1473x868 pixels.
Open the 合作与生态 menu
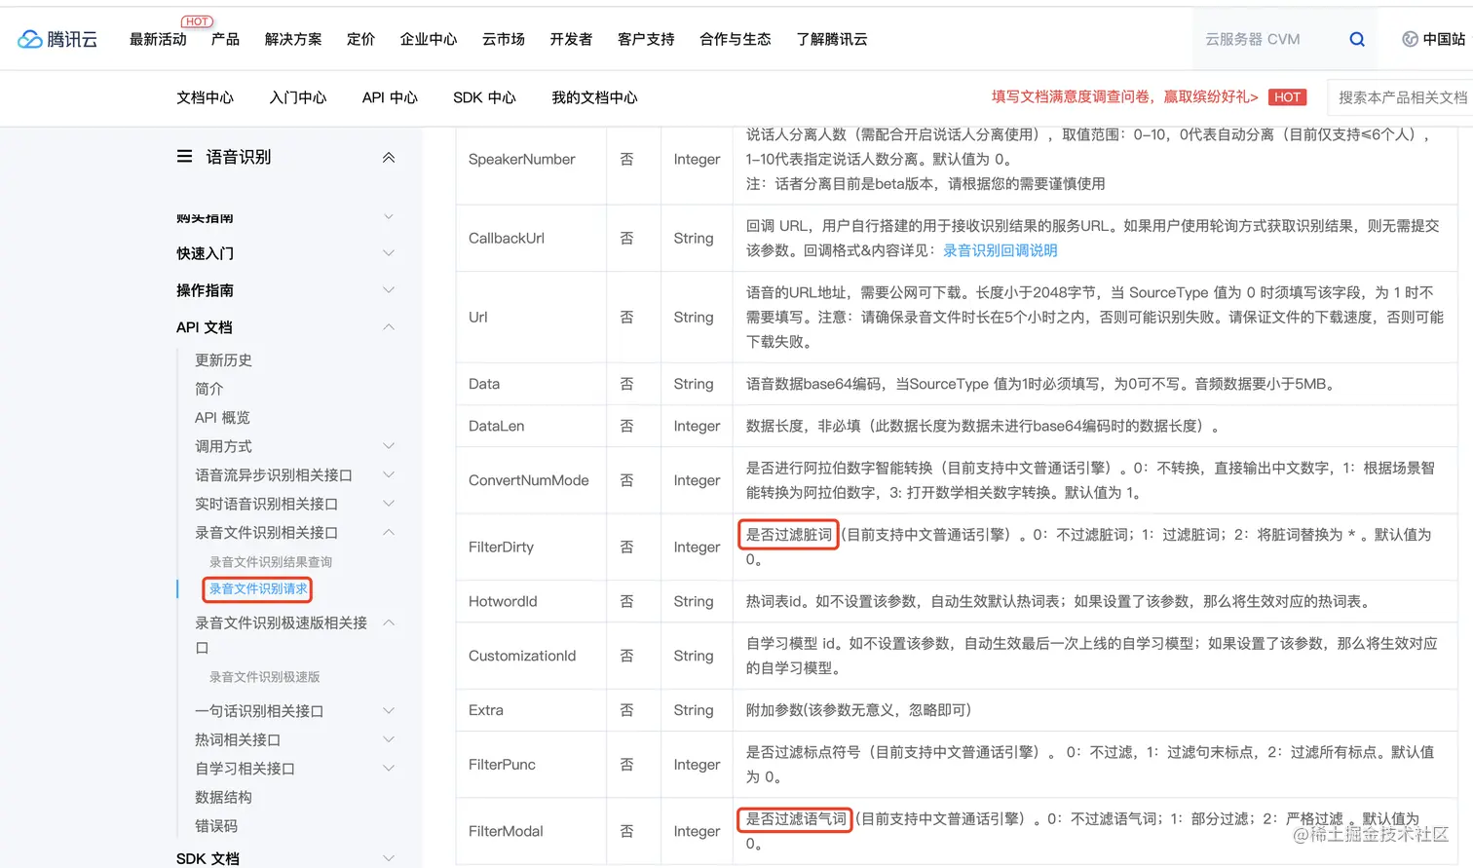tap(736, 39)
